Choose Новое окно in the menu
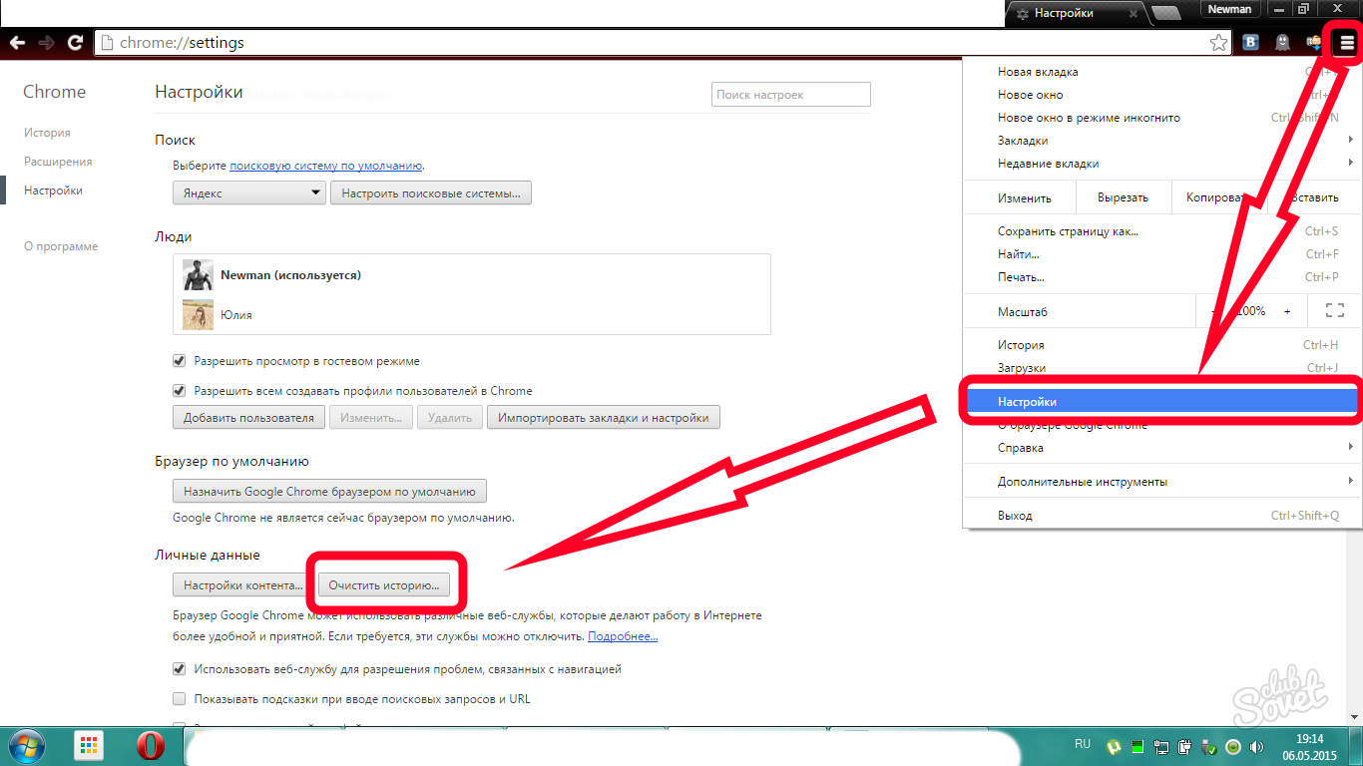The image size is (1363, 766). [x=1161, y=95]
